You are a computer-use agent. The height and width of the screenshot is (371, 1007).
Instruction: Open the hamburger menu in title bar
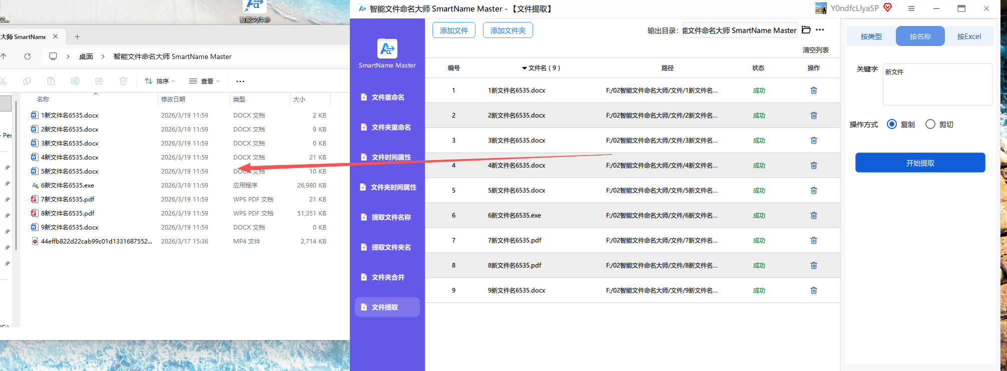coord(911,8)
